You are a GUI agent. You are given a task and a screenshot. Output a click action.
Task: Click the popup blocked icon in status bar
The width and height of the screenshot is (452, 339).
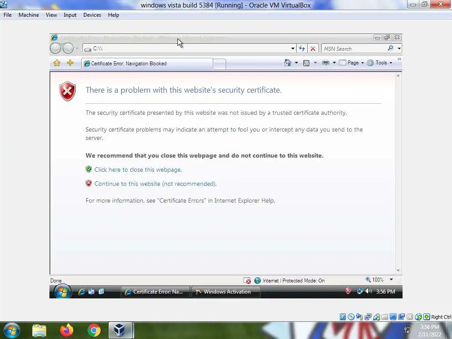click(x=247, y=280)
